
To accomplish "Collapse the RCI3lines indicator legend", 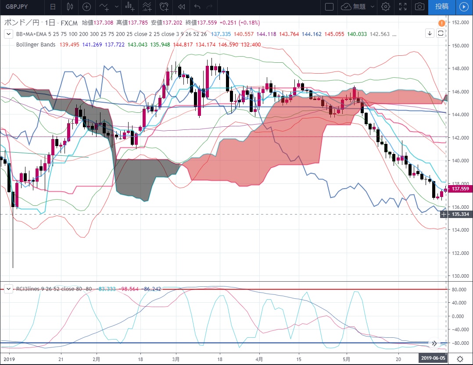I will (x=8, y=289).
